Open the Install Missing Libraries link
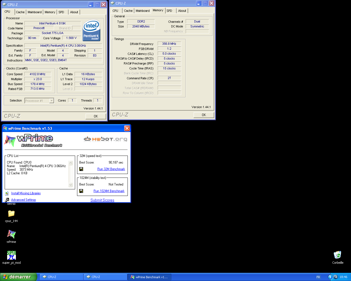 point(26,193)
